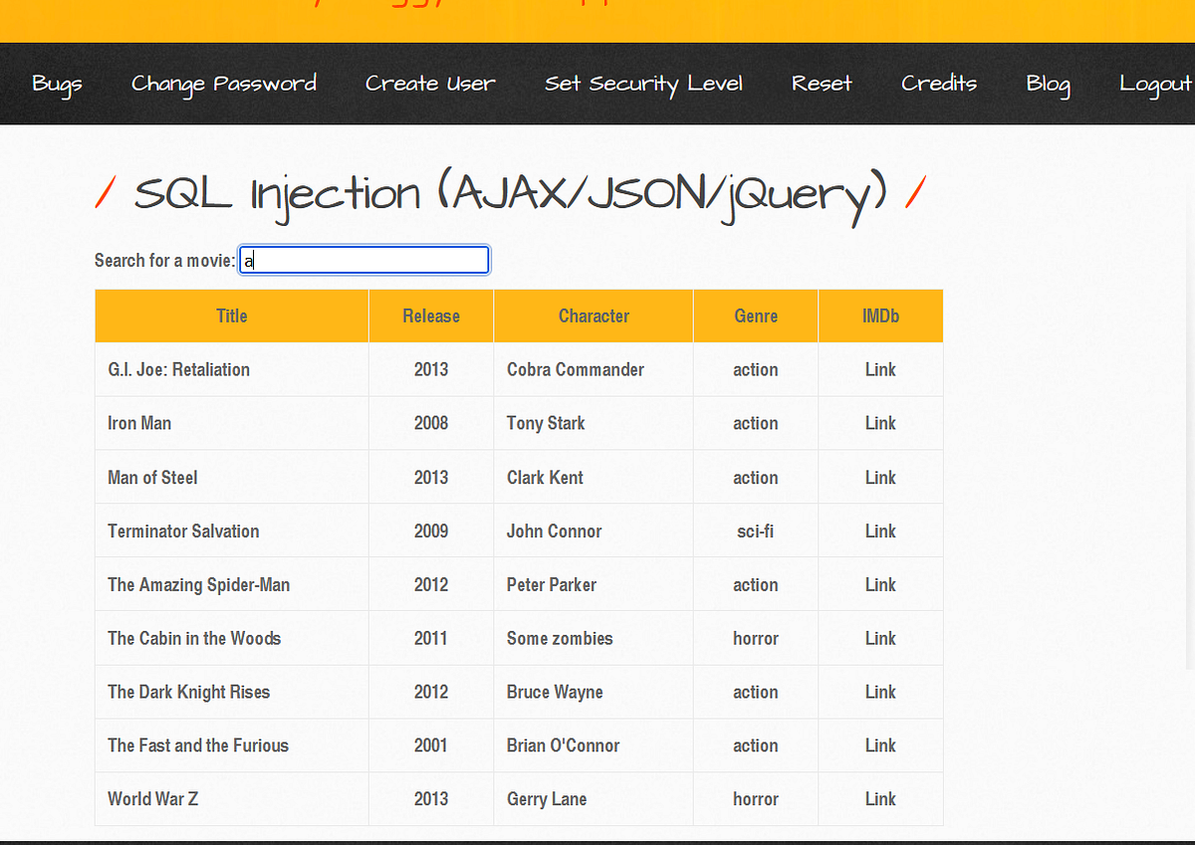Open IMDb link for Man of Steel
This screenshot has width=1195, height=845.
(x=880, y=477)
